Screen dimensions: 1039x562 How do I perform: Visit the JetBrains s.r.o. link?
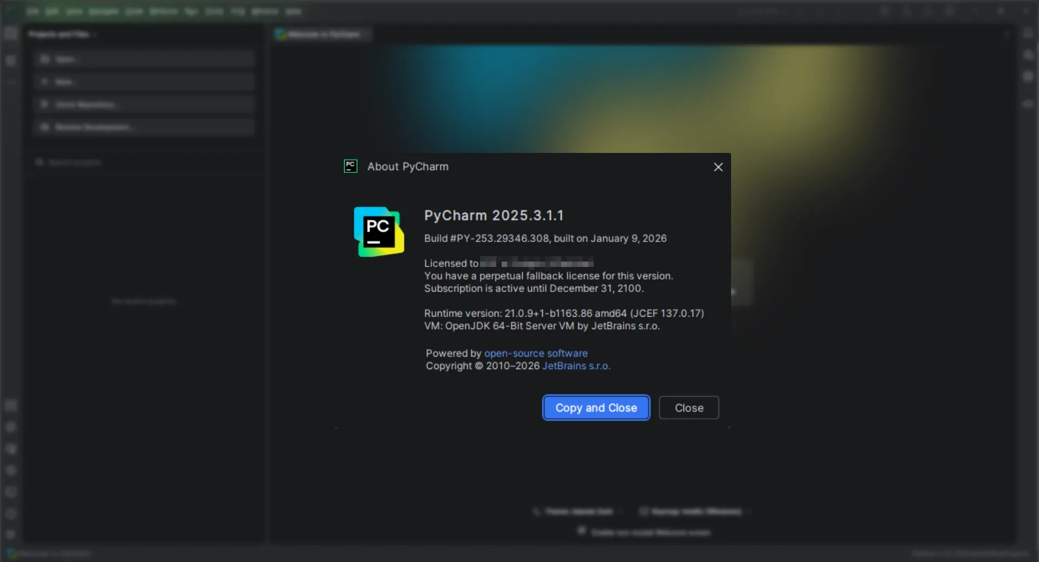click(576, 366)
